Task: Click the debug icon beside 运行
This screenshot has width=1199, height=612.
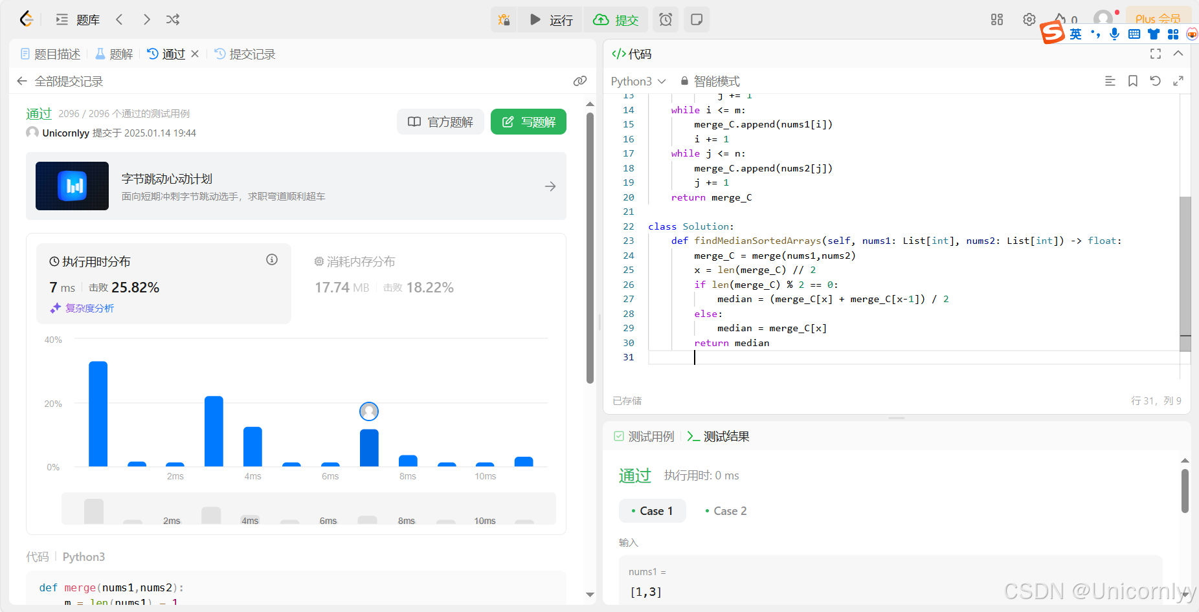Action: (x=504, y=20)
